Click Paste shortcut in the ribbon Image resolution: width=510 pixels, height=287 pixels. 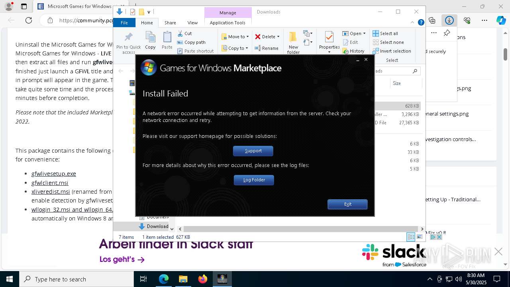[x=195, y=51]
